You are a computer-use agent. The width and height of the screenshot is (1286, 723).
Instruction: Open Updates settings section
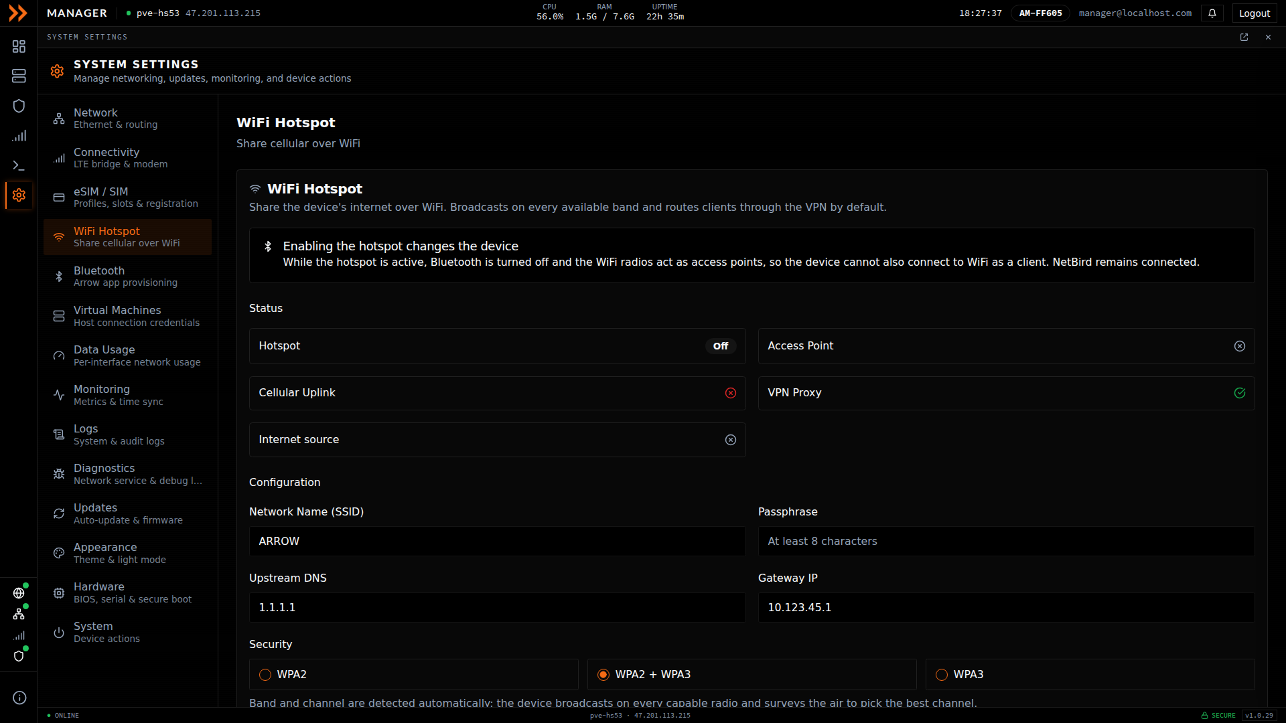127,513
